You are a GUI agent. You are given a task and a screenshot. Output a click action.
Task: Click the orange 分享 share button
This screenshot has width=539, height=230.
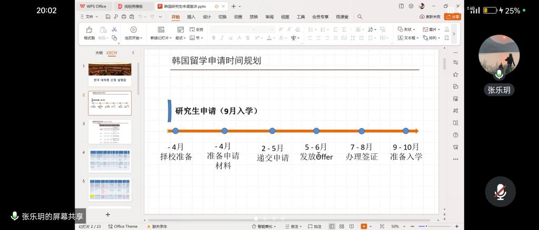452,17
